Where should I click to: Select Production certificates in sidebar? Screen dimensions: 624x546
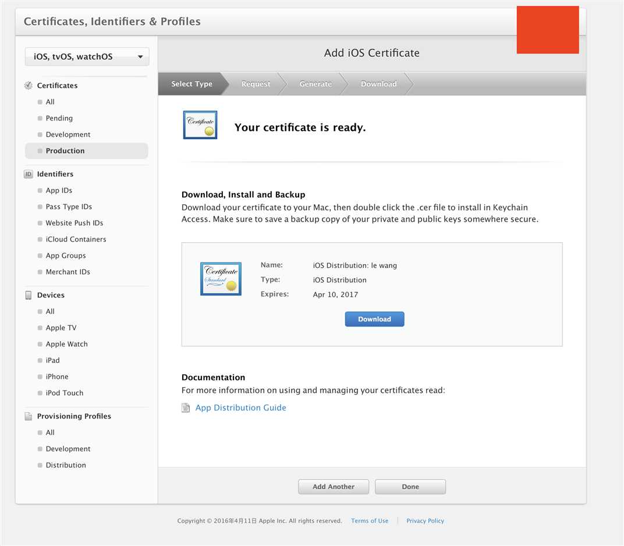86,151
